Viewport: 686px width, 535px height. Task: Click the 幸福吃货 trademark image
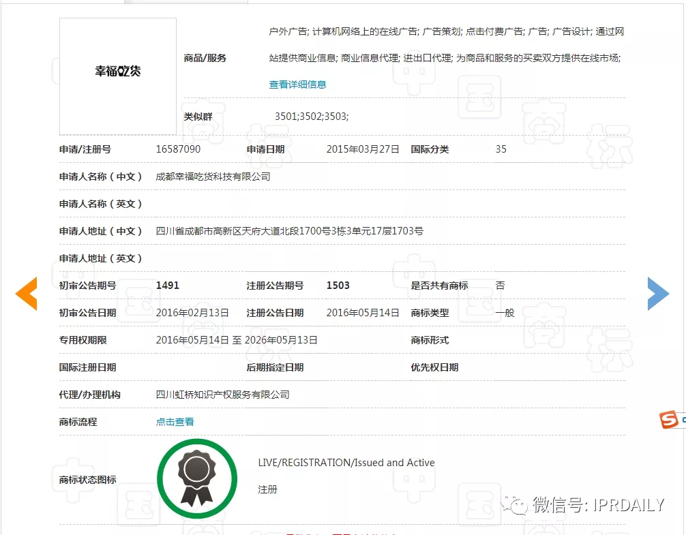118,76
